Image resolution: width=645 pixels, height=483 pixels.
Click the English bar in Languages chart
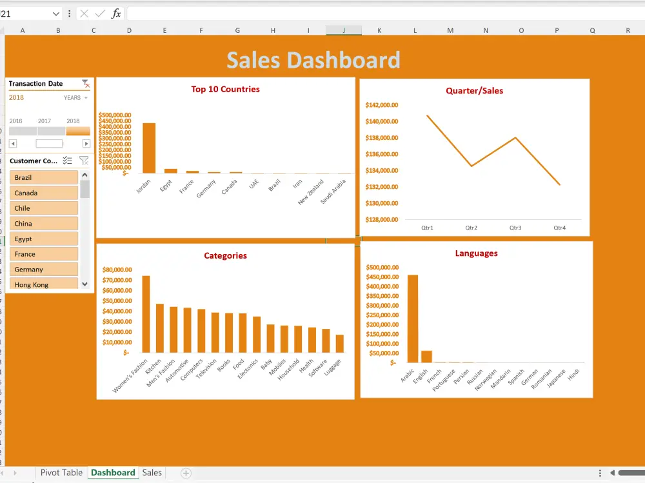click(x=426, y=357)
